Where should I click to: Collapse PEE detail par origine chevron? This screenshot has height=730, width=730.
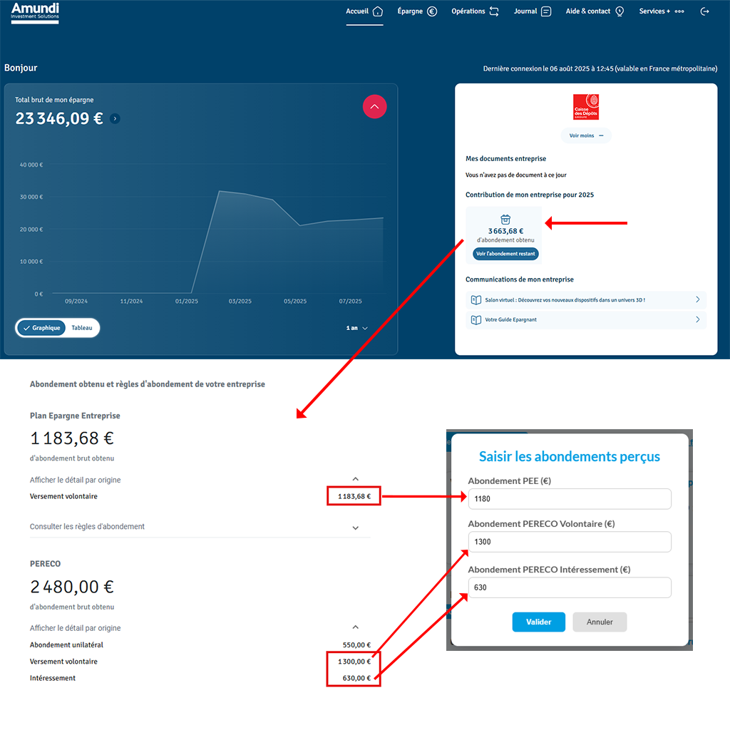click(x=355, y=479)
